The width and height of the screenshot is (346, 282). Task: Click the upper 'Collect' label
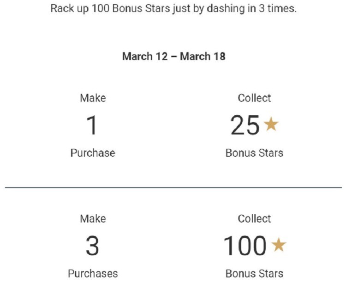pyautogui.click(x=254, y=98)
